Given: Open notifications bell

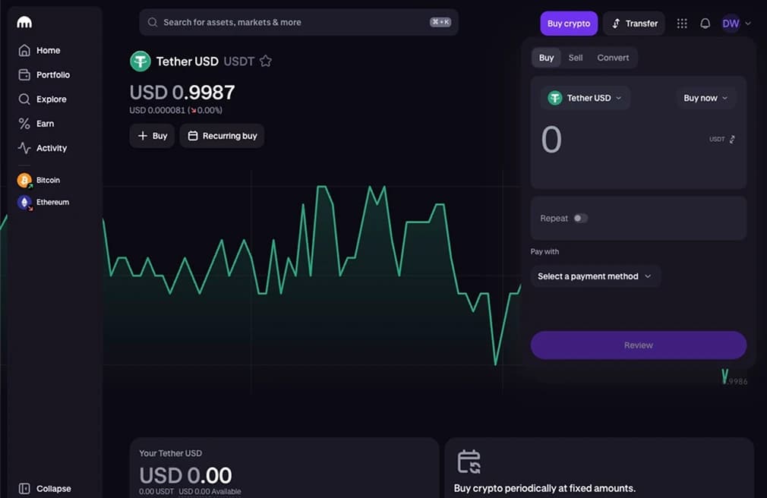Looking at the screenshot, I should pos(705,24).
